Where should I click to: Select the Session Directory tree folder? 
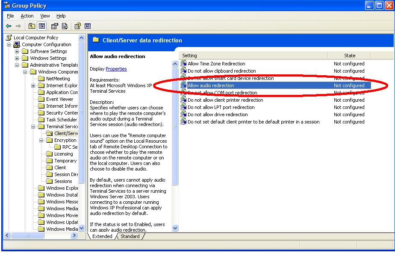(x=66, y=174)
